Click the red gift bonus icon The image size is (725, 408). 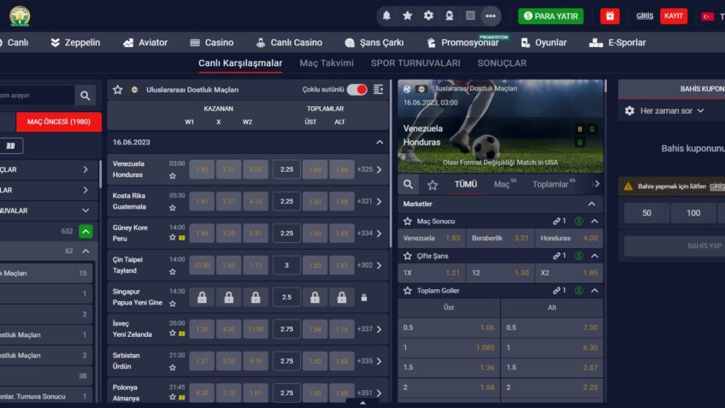(610, 16)
